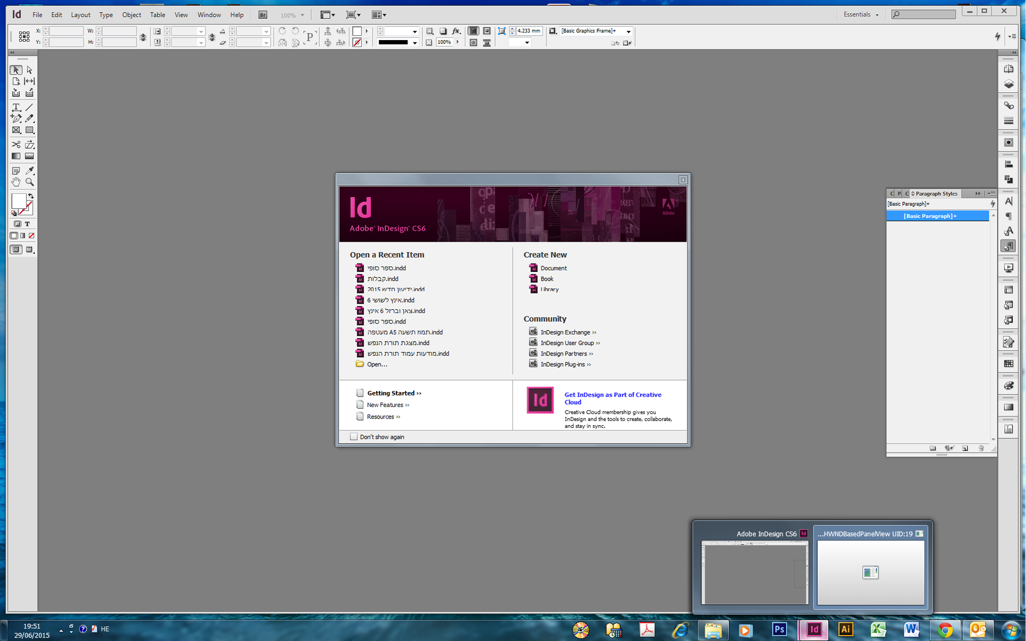Viewport: 1026px width, 641px height.
Task: Select the Pencil tool
Action: [30, 119]
